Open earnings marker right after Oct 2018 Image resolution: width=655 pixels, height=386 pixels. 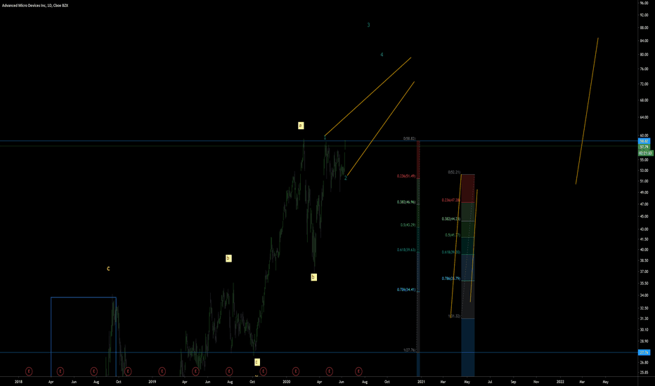(x=128, y=371)
